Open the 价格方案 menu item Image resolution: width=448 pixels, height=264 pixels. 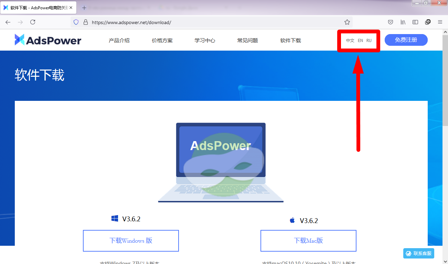162,40
